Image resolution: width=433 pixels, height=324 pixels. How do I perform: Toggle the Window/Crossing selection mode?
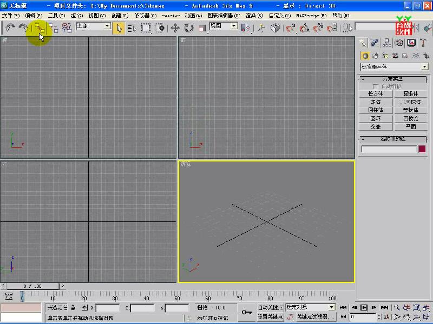160,28
